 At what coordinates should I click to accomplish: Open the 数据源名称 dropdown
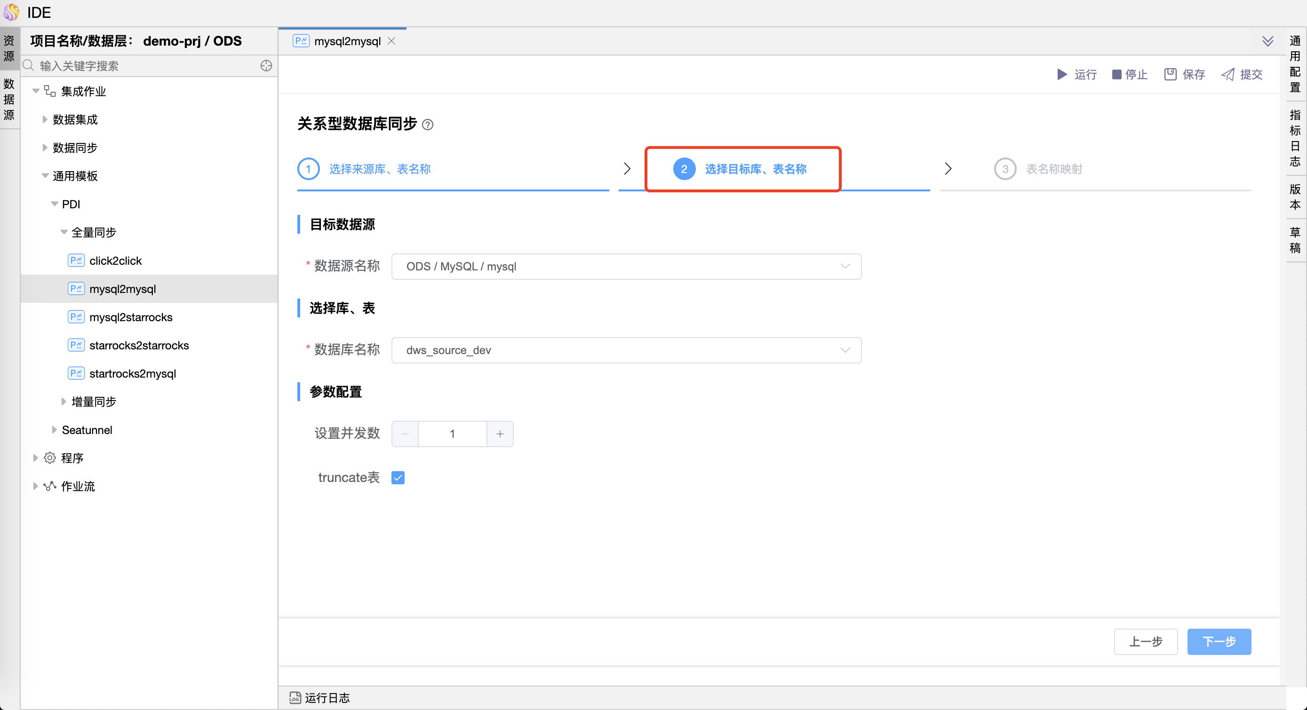click(626, 267)
